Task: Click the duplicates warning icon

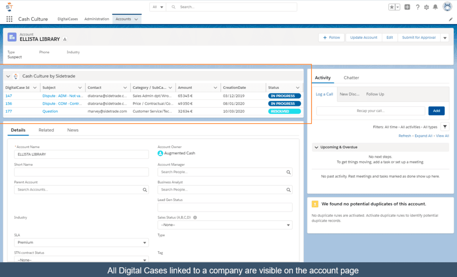Action: [315, 204]
